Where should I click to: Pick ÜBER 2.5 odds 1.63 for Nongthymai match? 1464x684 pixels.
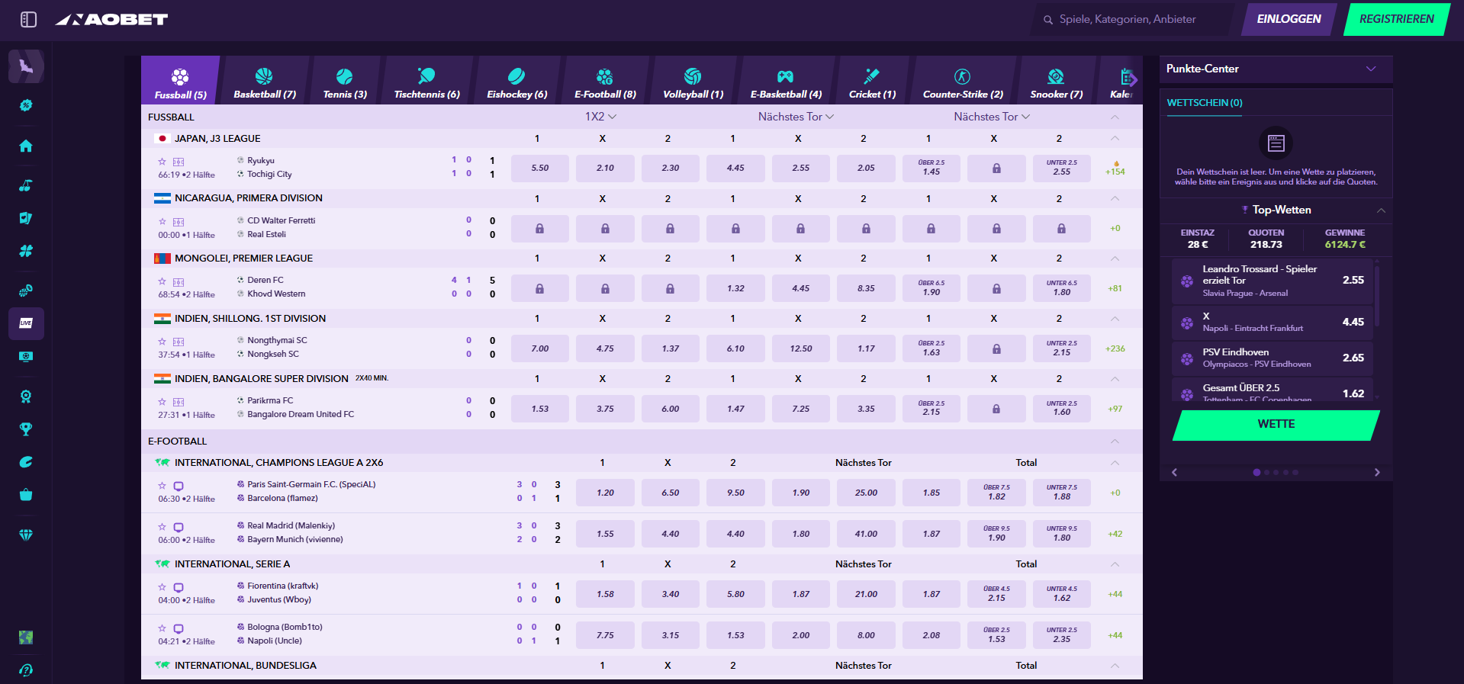click(931, 348)
